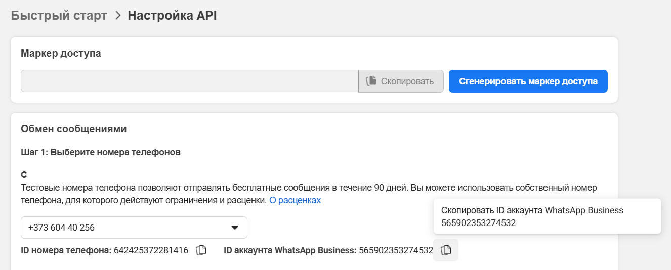671x270 pixels.
Task: Click the phone ID value 642425372281416
Action: 151,250
